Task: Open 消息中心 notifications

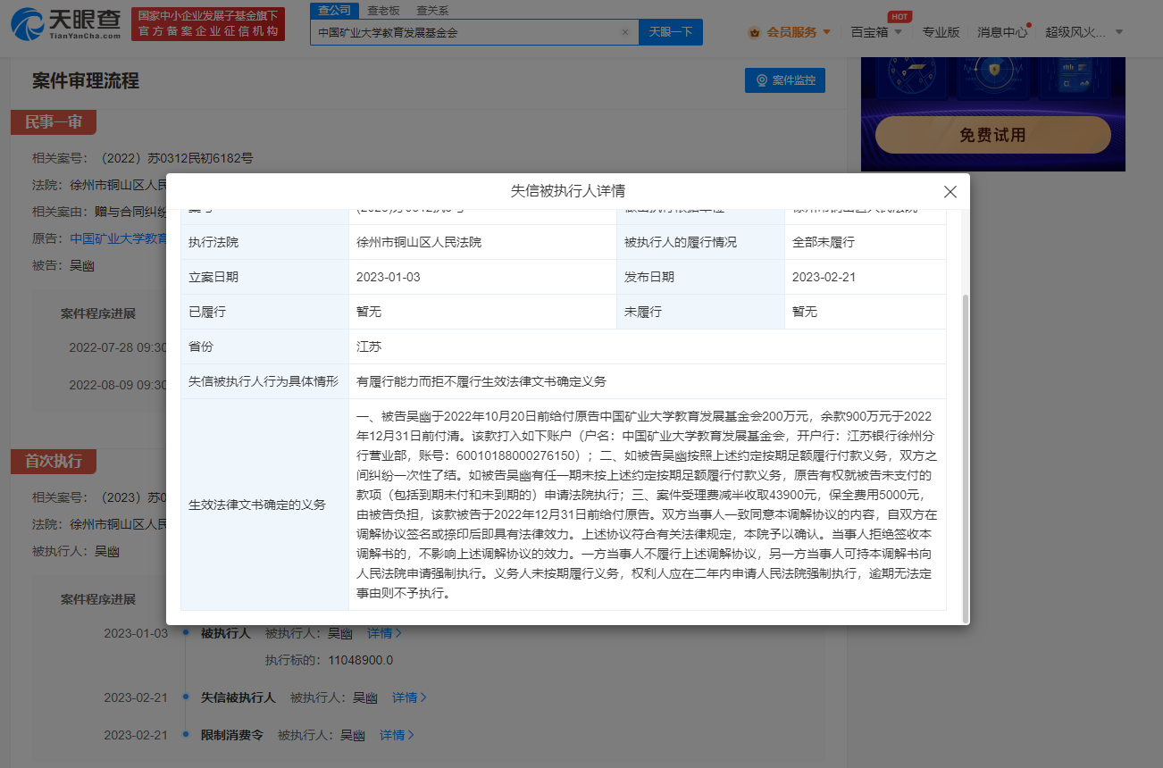Action: tap(1002, 32)
